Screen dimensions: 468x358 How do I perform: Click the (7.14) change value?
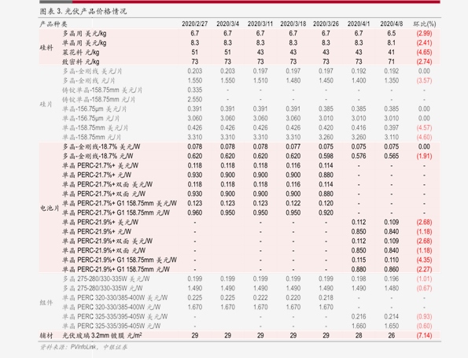(x=424, y=336)
